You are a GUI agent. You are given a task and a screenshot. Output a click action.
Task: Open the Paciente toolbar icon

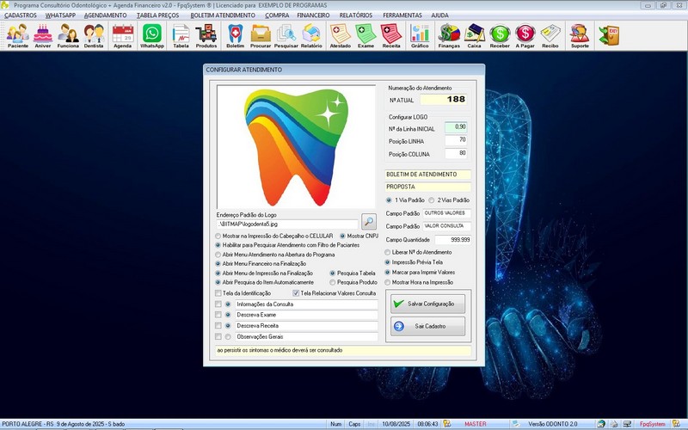point(17,35)
